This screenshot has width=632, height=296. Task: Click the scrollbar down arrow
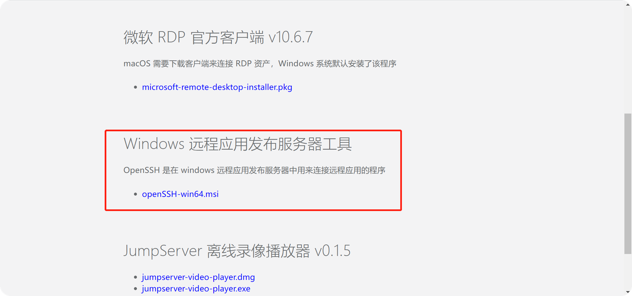point(628,292)
